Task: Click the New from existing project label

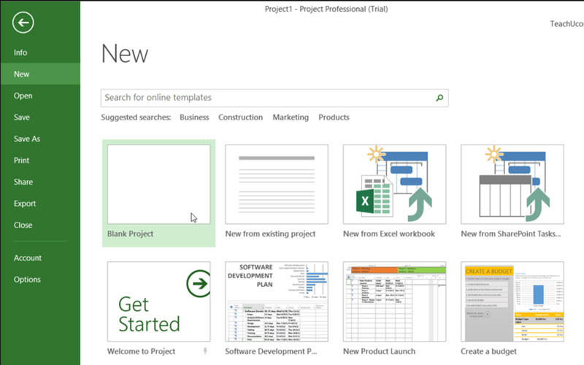Action: [x=270, y=234]
